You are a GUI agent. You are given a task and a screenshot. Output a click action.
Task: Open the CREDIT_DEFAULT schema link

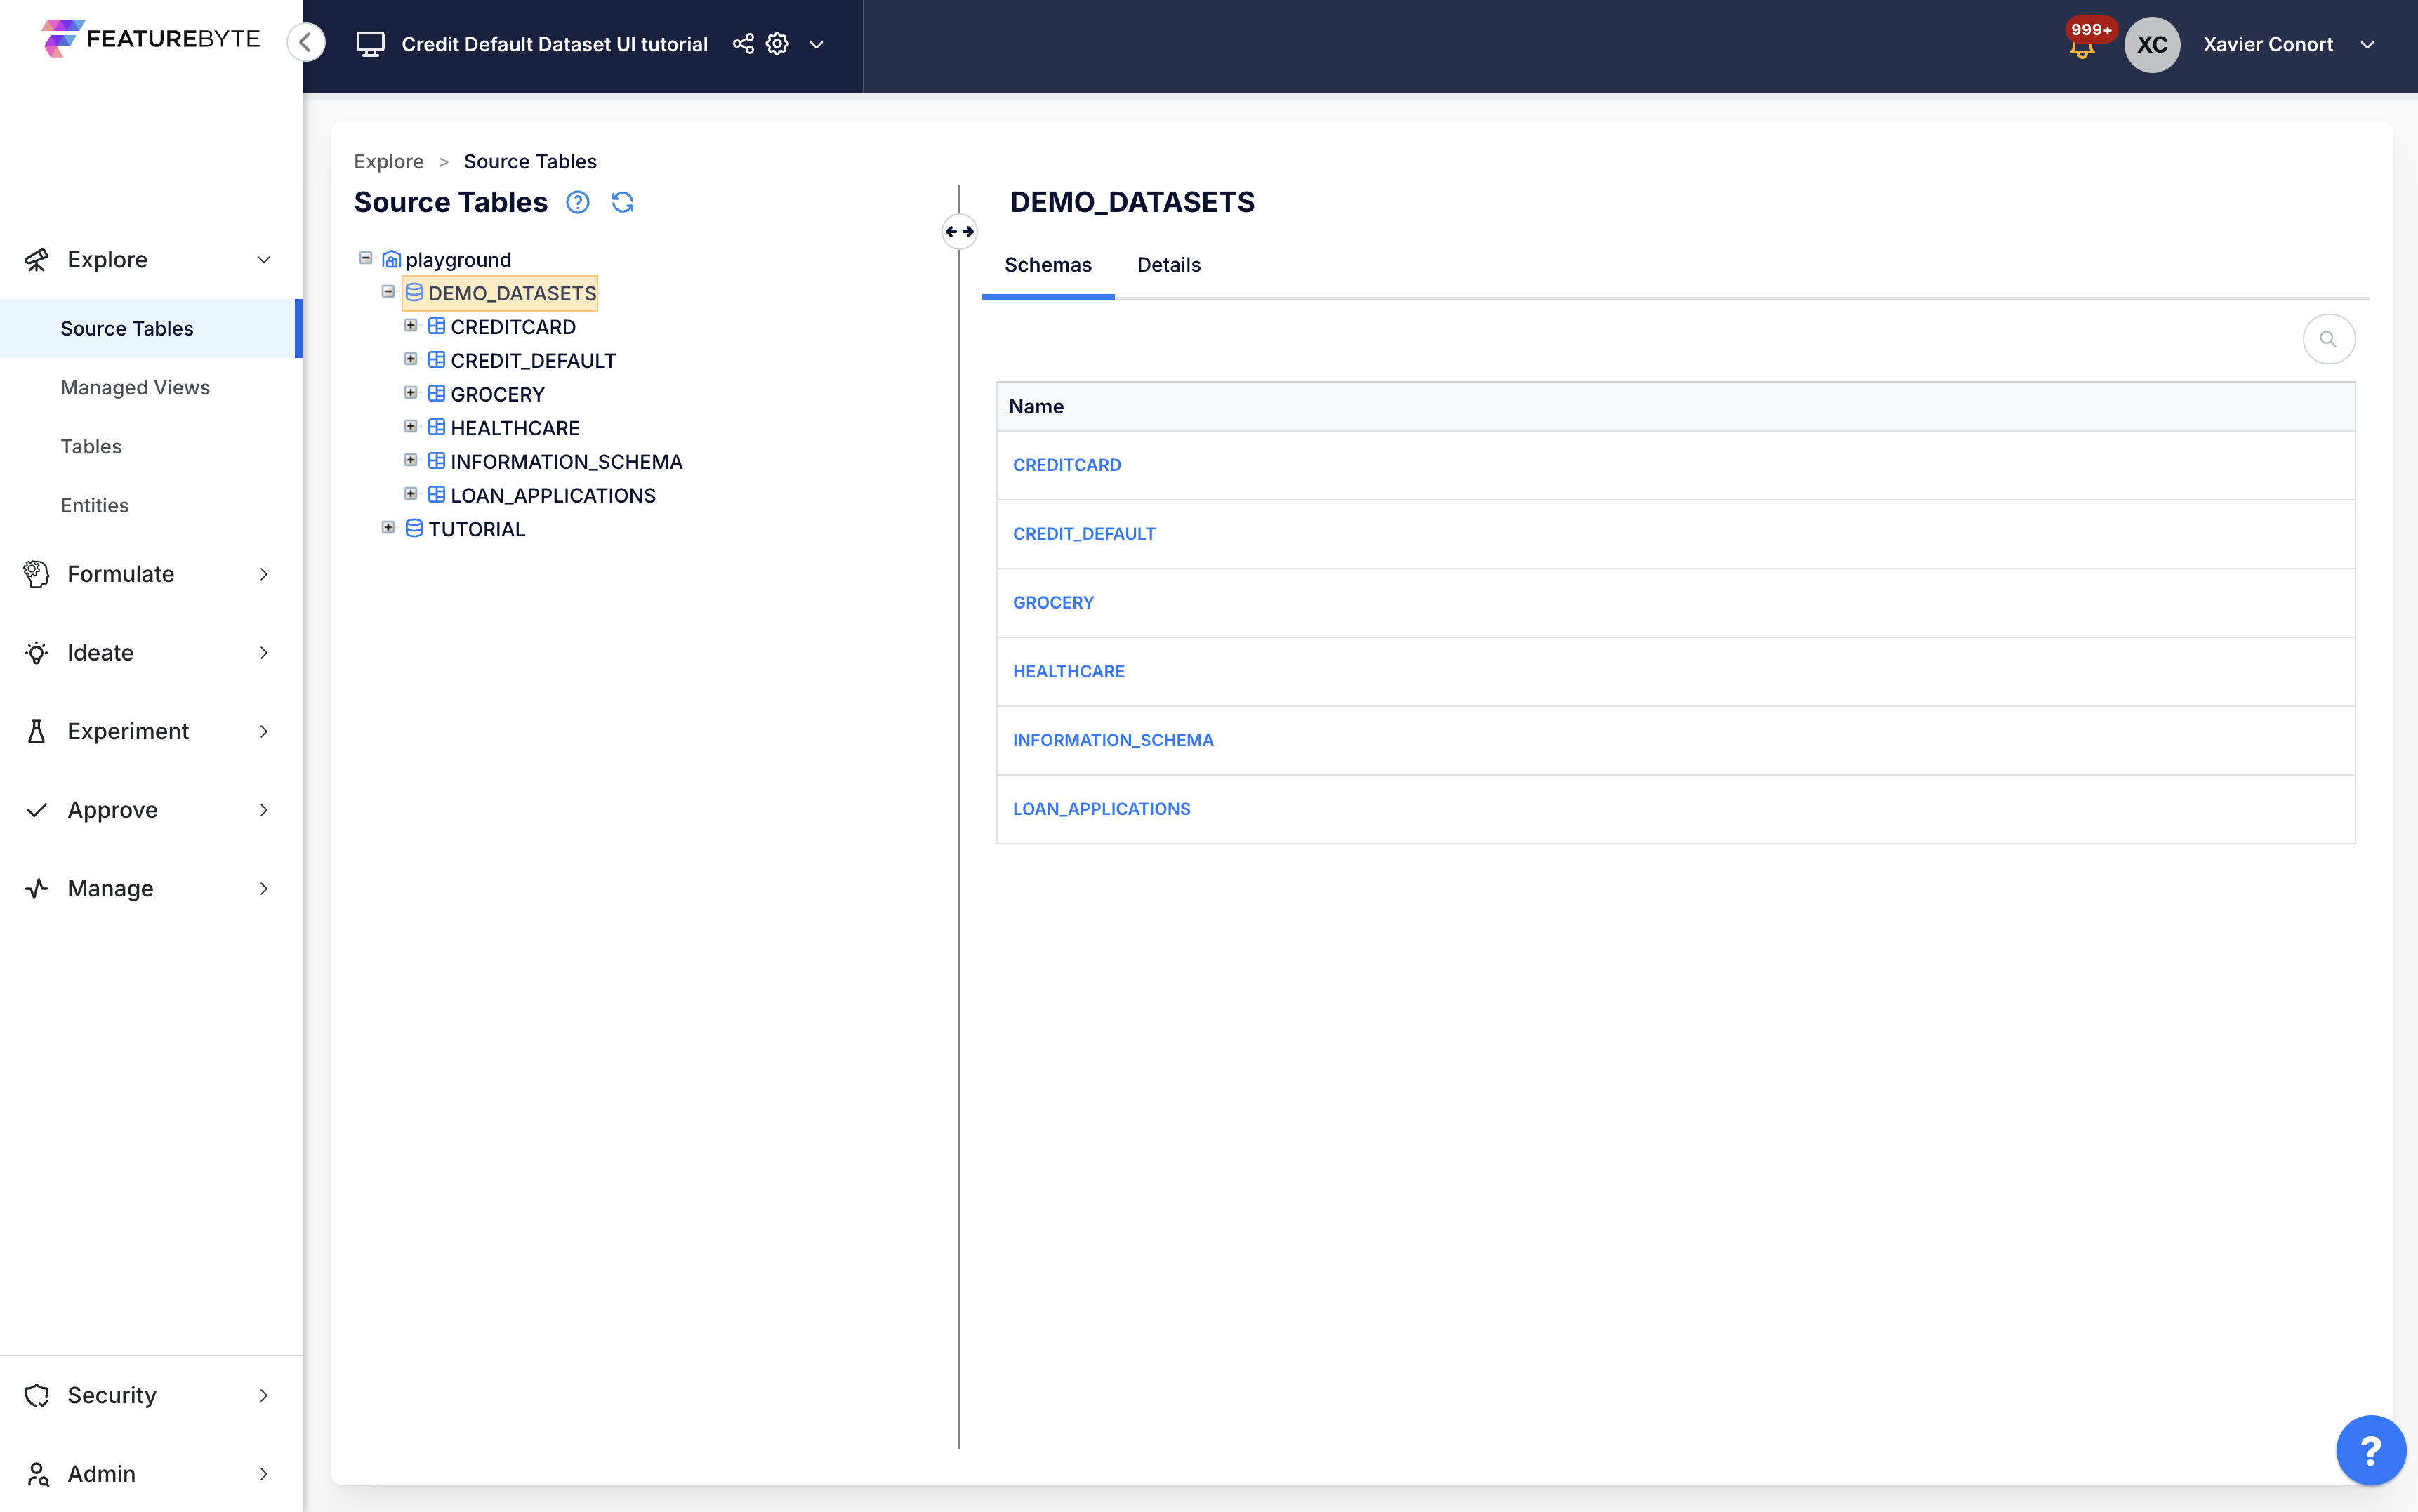click(x=1083, y=534)
